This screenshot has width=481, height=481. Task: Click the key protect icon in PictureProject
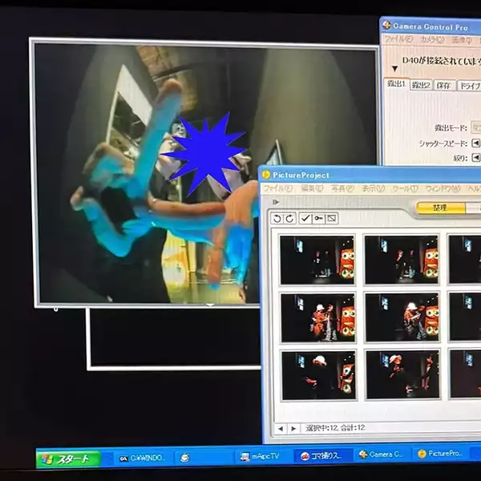pyautogui.click(x=318, y=218)
